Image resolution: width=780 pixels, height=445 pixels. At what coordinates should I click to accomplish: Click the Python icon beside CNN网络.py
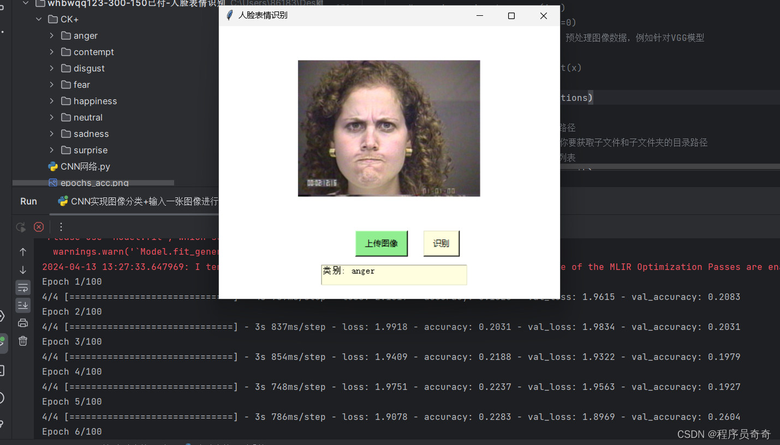click(53, 166)
